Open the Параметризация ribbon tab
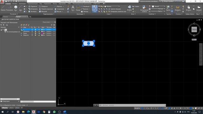The image size is (203, 114). 32,4
